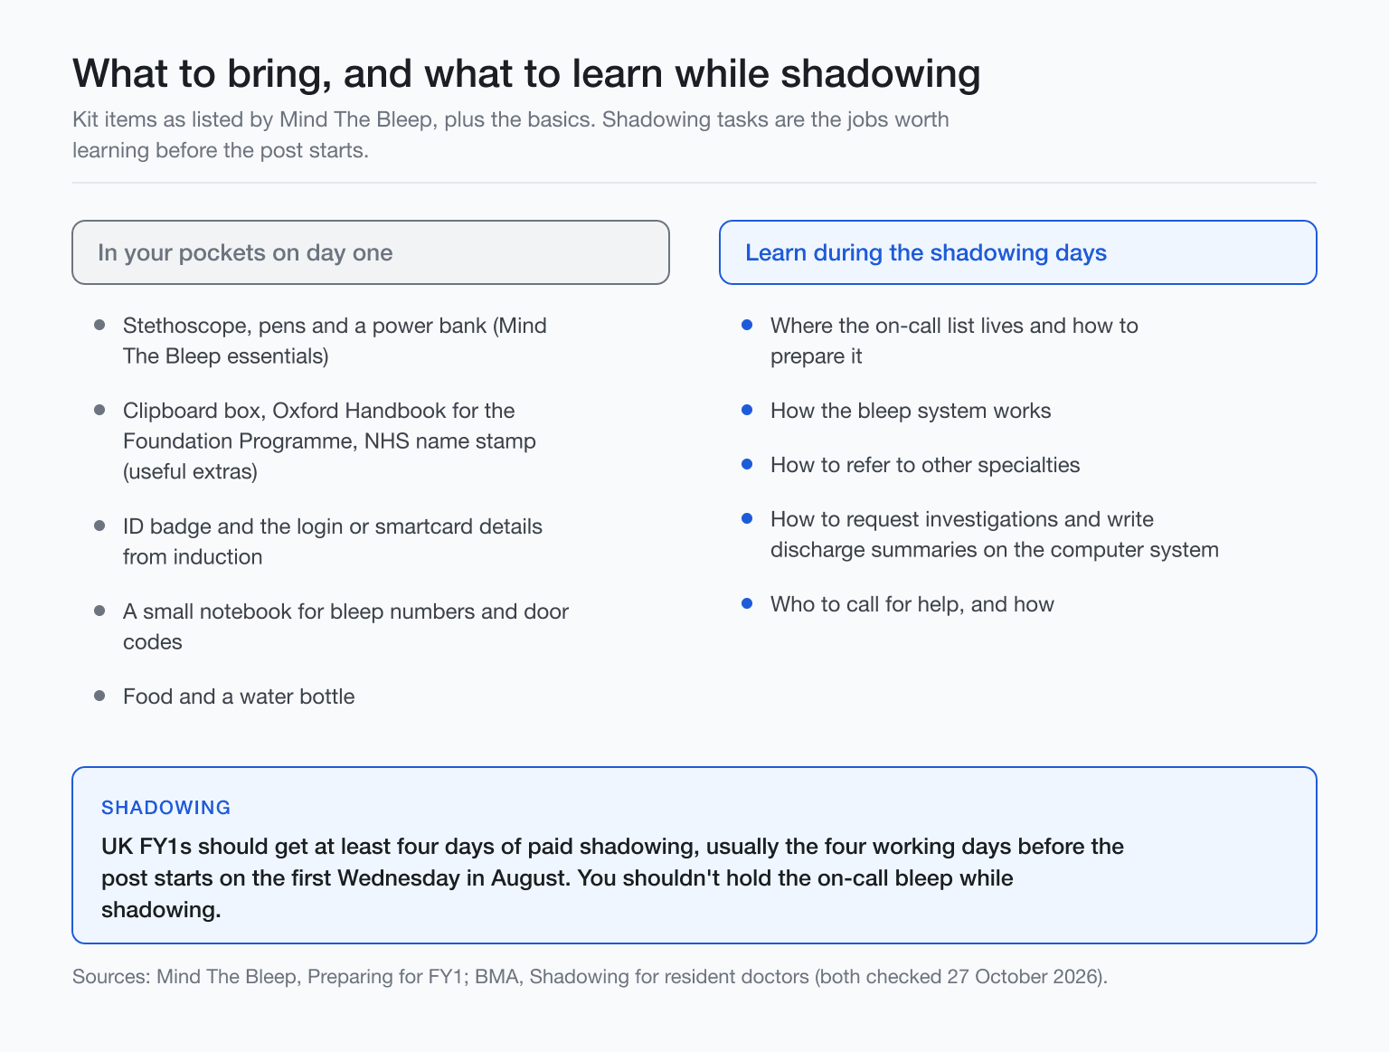Click the grey bullet beside Stethoscope item

99,325
